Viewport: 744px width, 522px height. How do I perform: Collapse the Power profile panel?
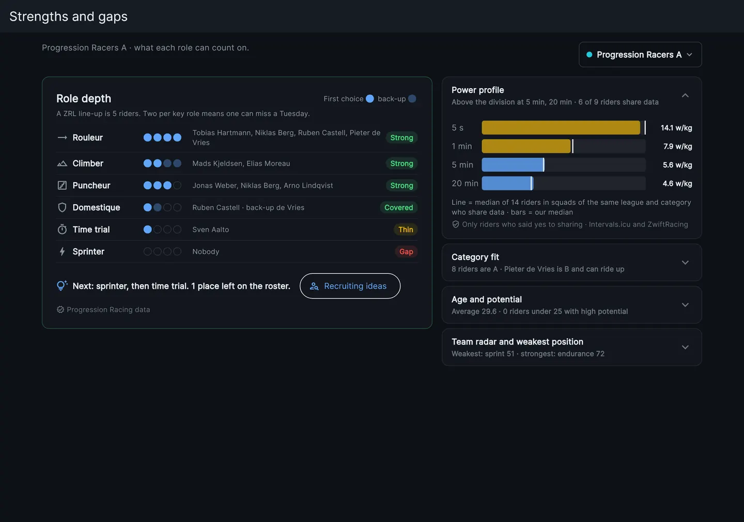coord(685,95)
